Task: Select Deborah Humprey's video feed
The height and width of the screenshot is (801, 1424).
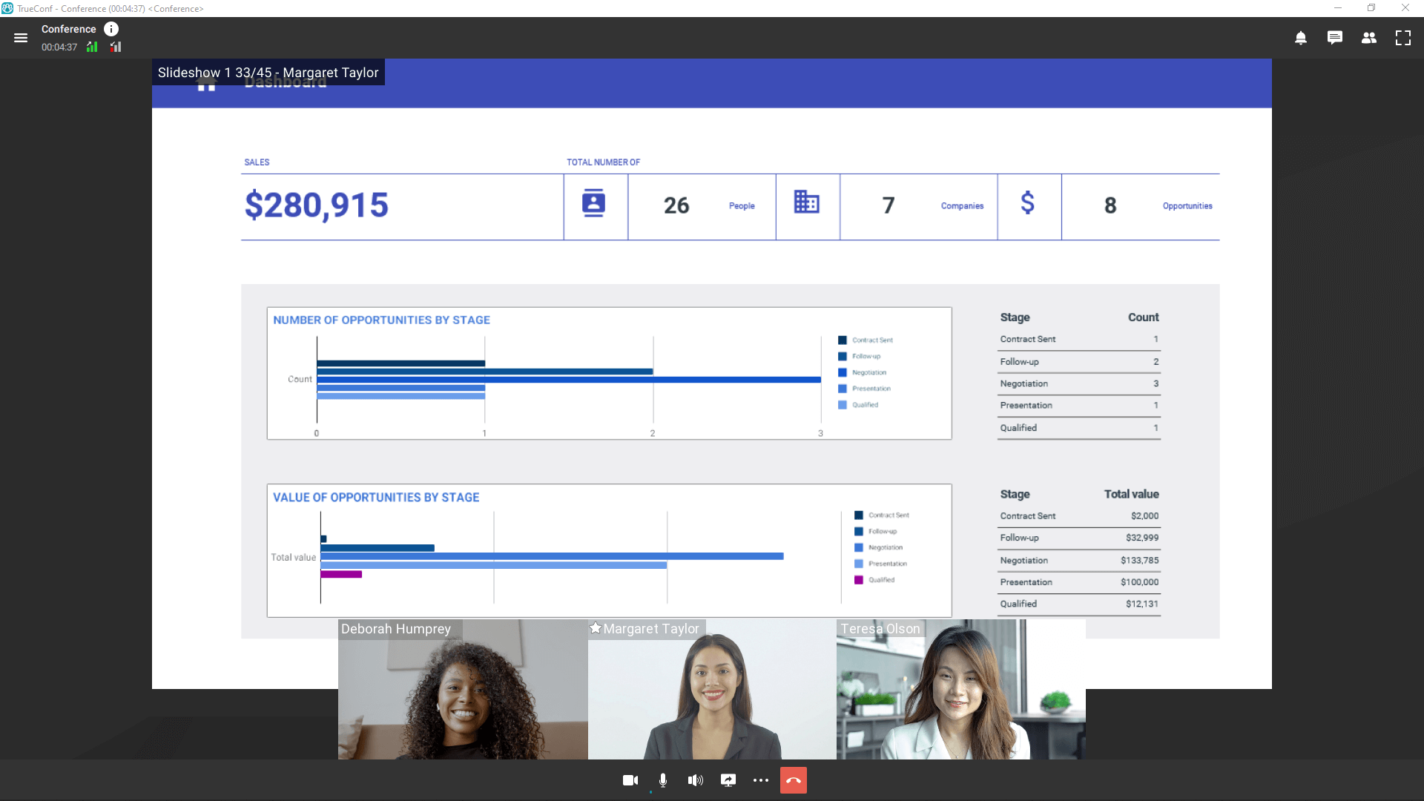Action: coord(461,690)
